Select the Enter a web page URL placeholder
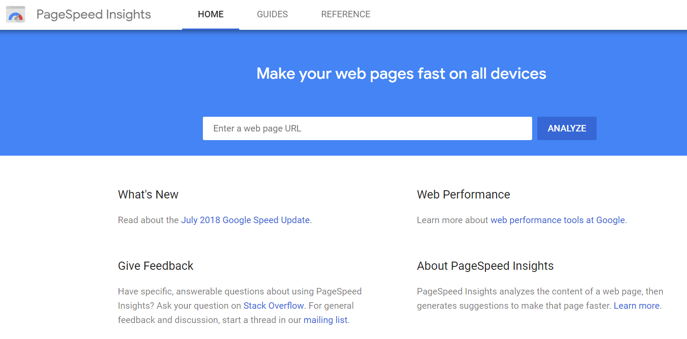687x339 pixels. [x=257, y=128]
